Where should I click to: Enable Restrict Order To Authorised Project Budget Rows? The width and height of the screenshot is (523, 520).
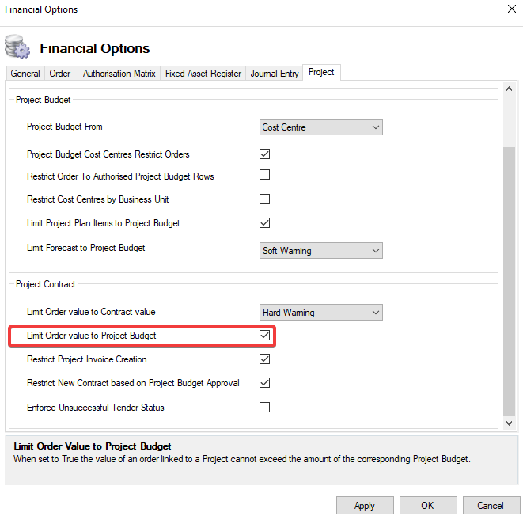pos(265,176)
